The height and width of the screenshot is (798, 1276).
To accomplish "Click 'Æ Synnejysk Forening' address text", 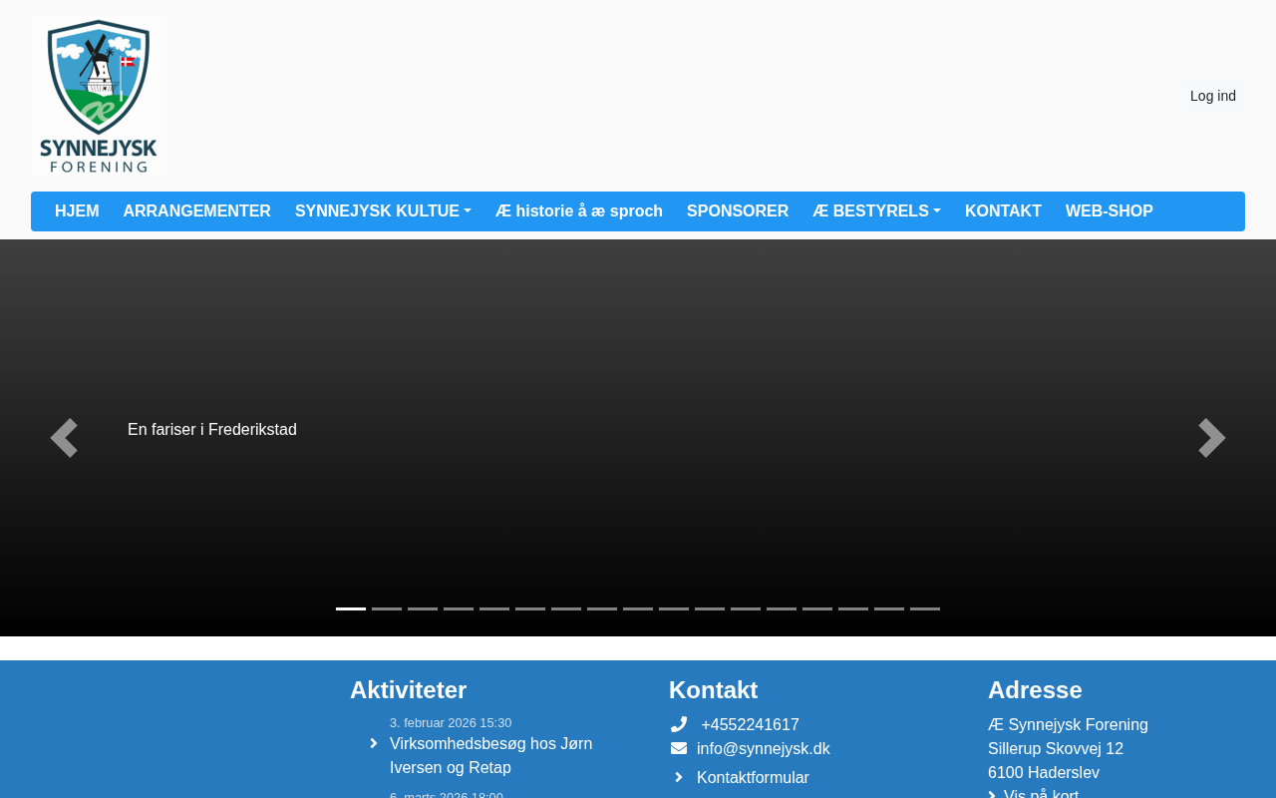I will click(x=1068, y=725).
